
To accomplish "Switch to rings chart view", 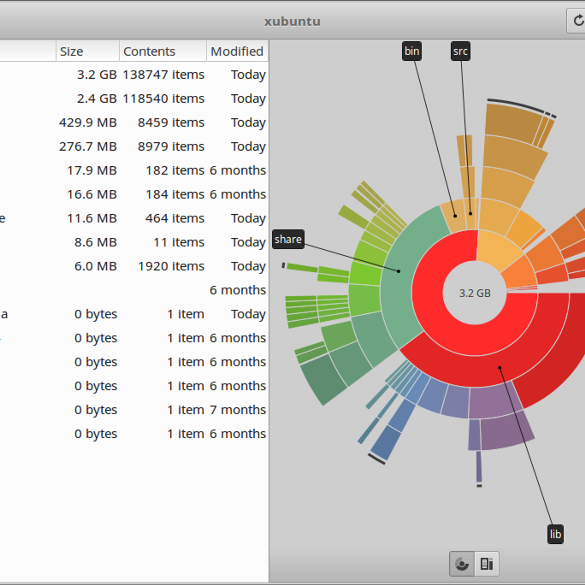I will (462, 564).
